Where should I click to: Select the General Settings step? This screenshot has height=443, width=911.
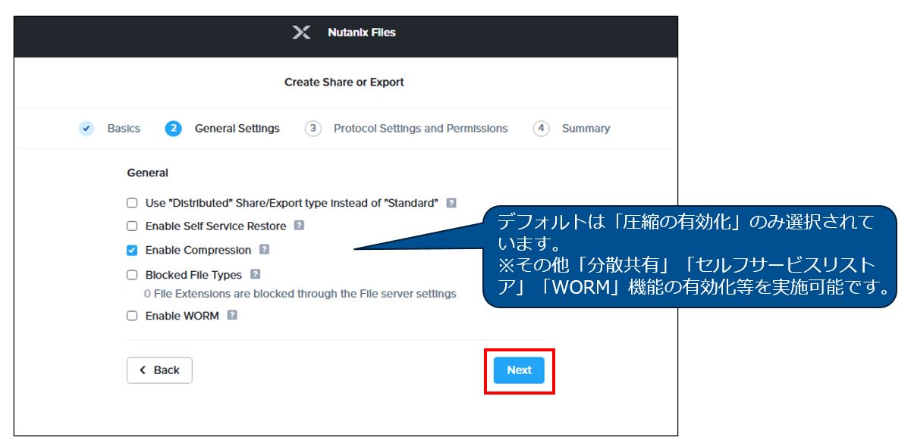coord(237,128)
